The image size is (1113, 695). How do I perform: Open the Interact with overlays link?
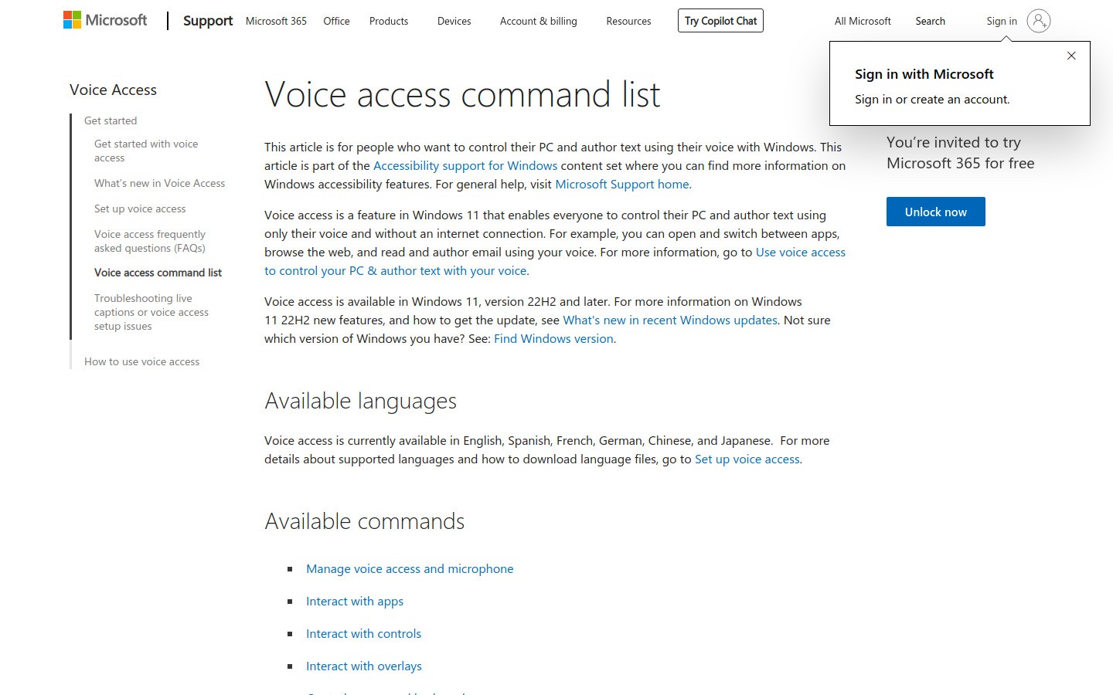tap(364, 665)
